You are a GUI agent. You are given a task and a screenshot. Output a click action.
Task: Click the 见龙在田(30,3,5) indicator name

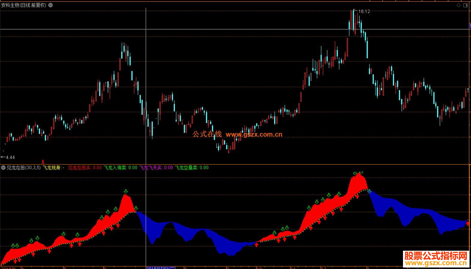[x=24, y=168]
